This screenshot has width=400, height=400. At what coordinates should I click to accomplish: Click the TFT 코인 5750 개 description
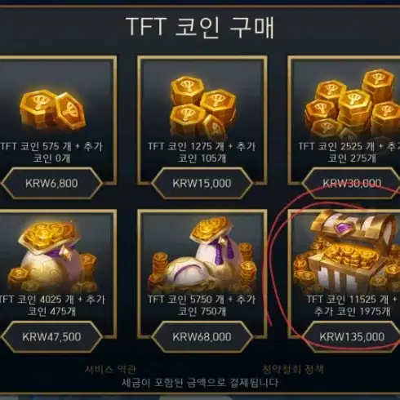tap(202, 305)
